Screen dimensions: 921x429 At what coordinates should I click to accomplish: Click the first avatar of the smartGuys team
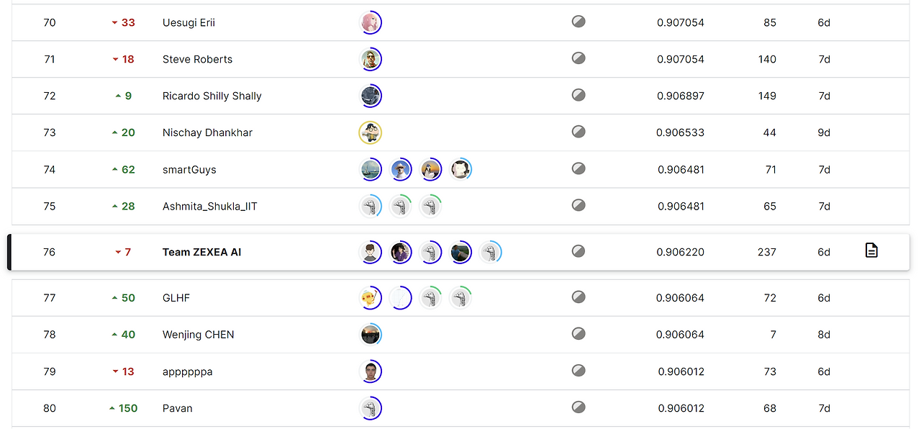coord(370,169)
